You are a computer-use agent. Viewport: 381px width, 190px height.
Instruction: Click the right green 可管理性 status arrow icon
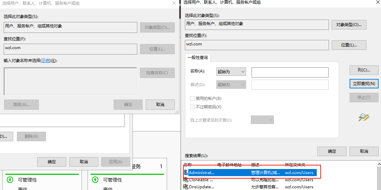[x=95, y=180]
